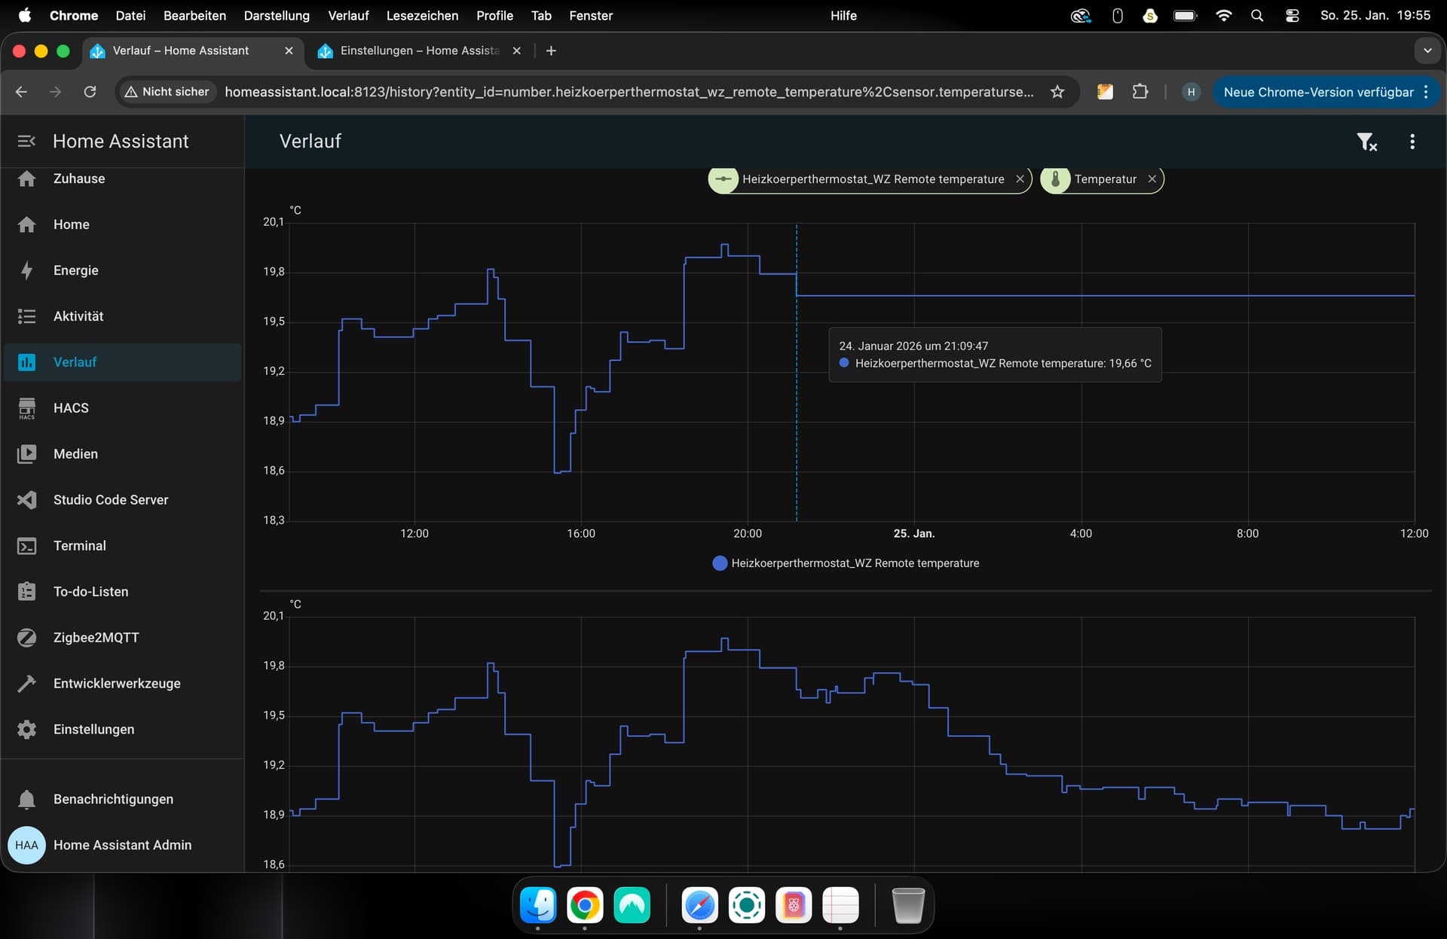Click the Heizkoerperthermostat_WZ Remote temperature chip

869,179
